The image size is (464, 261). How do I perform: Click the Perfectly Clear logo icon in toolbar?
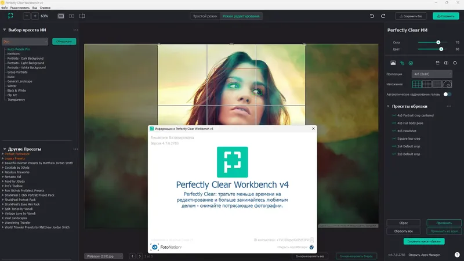pos(10,16)
